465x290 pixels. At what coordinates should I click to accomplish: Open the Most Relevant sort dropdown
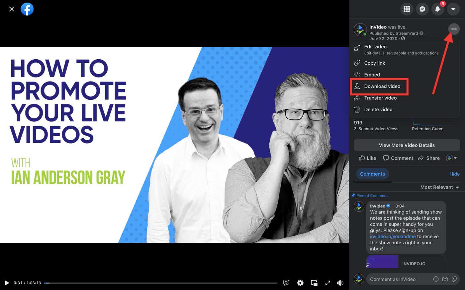pyautogui.click(x=439, y=187)
